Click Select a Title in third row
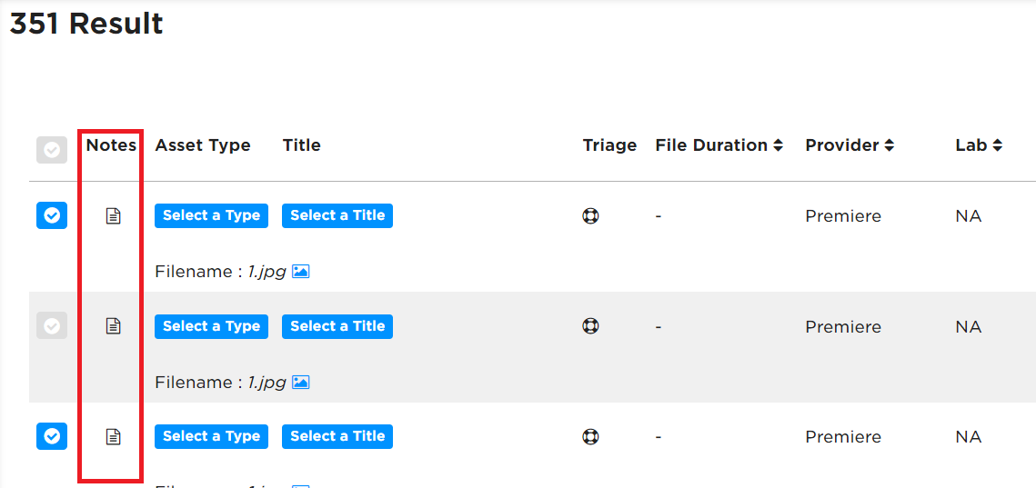This screenshot has width=1036, height=488. [x=337, y=436]
